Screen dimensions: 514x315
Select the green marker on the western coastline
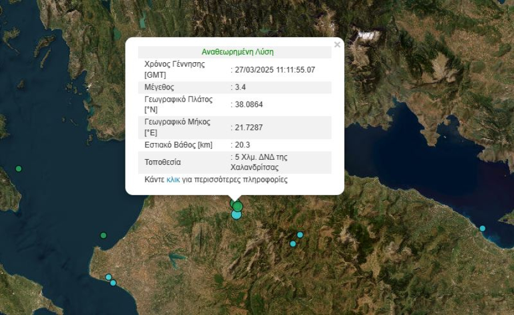pos(103,235)
